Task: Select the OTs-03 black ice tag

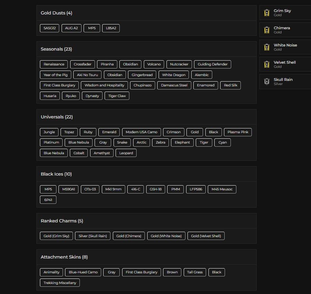Action: point(90,189)
